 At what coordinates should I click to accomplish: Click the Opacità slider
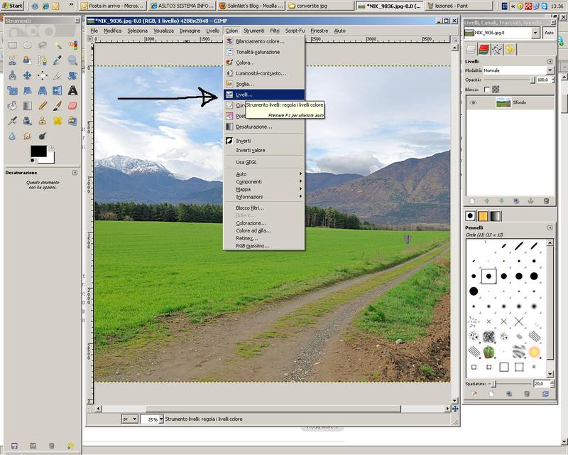click(508, 80)
